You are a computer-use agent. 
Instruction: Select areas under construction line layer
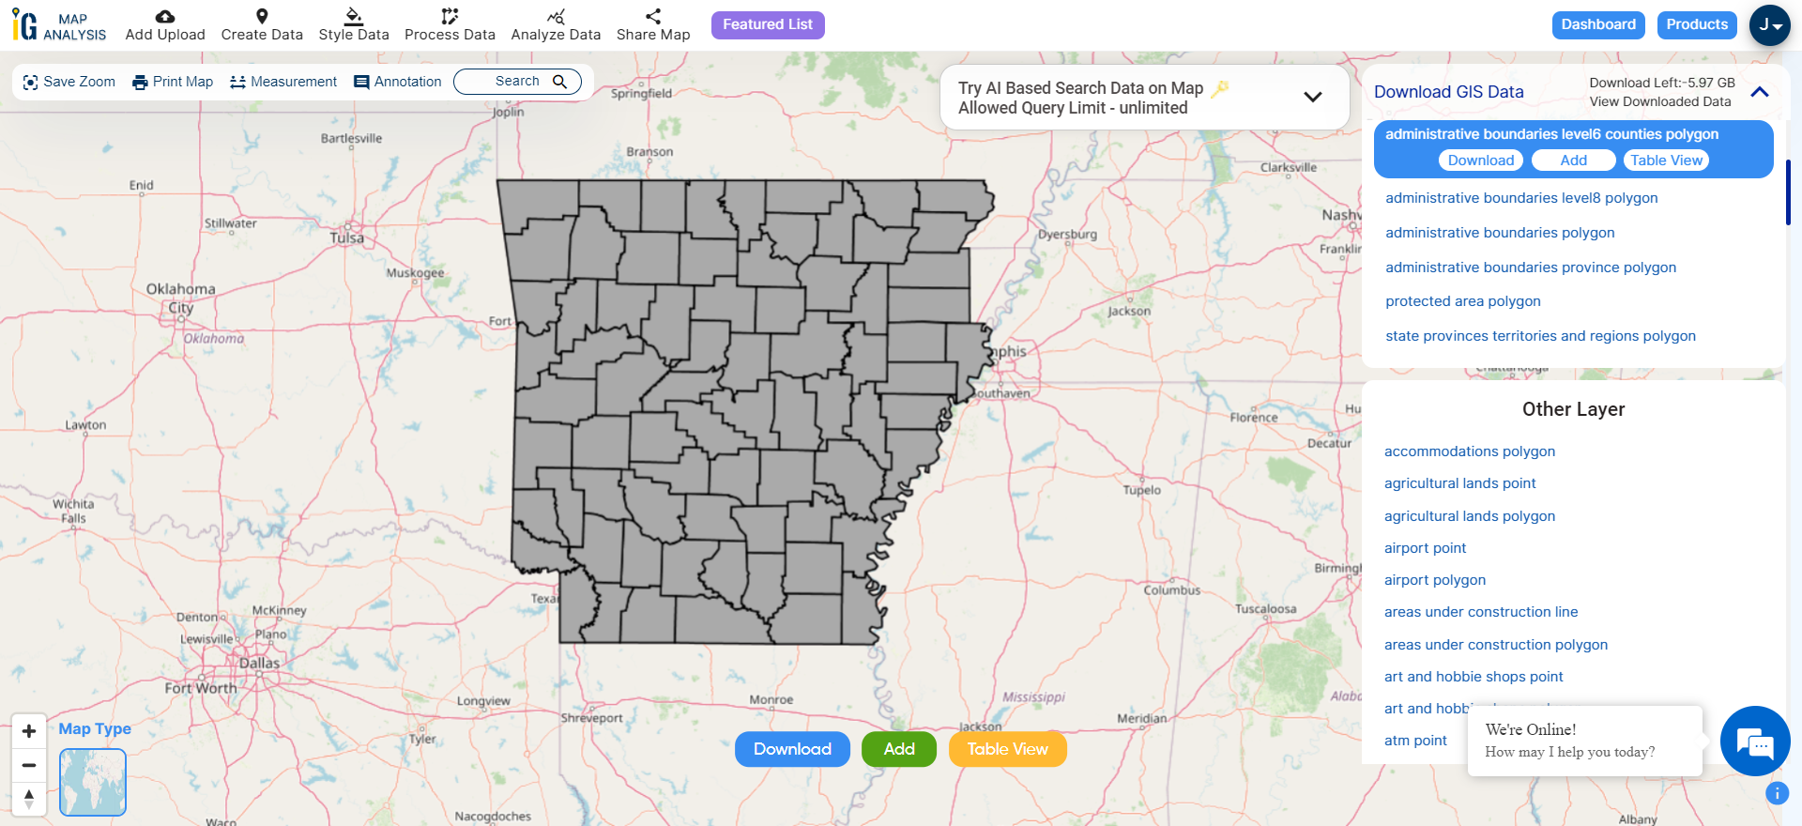[x=1481, y=612]
